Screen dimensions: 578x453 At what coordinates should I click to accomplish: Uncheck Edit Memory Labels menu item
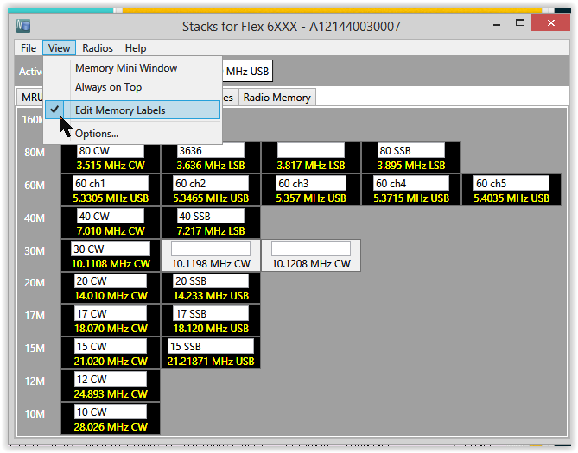point(133,110)
